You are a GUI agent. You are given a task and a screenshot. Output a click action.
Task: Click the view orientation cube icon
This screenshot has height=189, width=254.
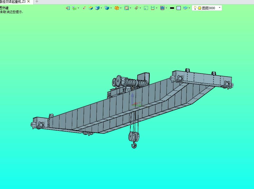(x=107, y=8)
